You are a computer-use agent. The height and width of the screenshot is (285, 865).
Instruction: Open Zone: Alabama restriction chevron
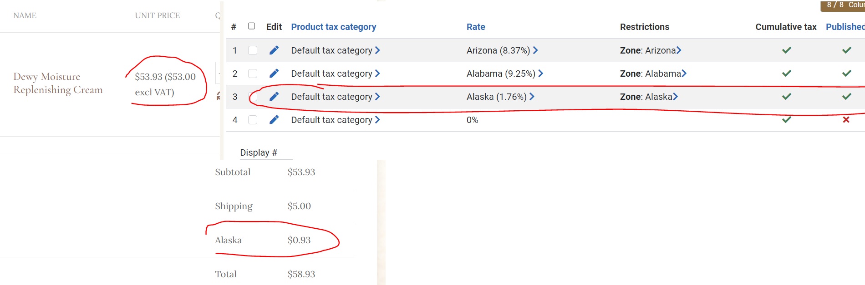tap(684, 74)
